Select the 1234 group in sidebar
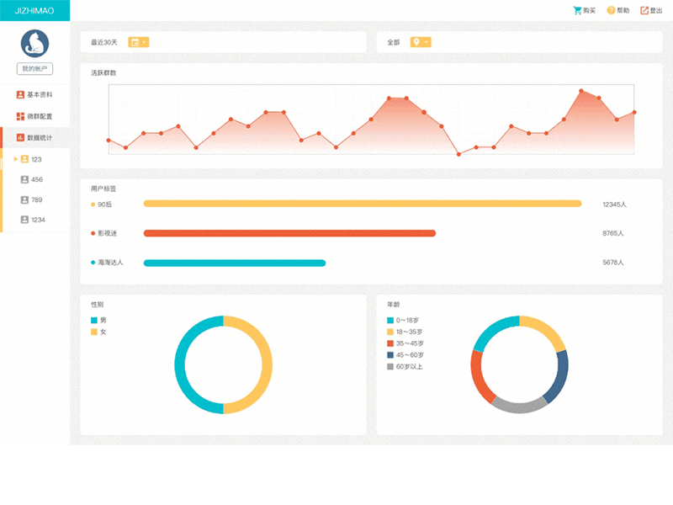673x505 pixels. [38, 220]
